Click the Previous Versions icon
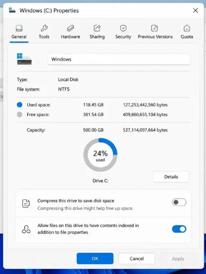Viewport: 206px width, 274px height. tap(154, 28)
